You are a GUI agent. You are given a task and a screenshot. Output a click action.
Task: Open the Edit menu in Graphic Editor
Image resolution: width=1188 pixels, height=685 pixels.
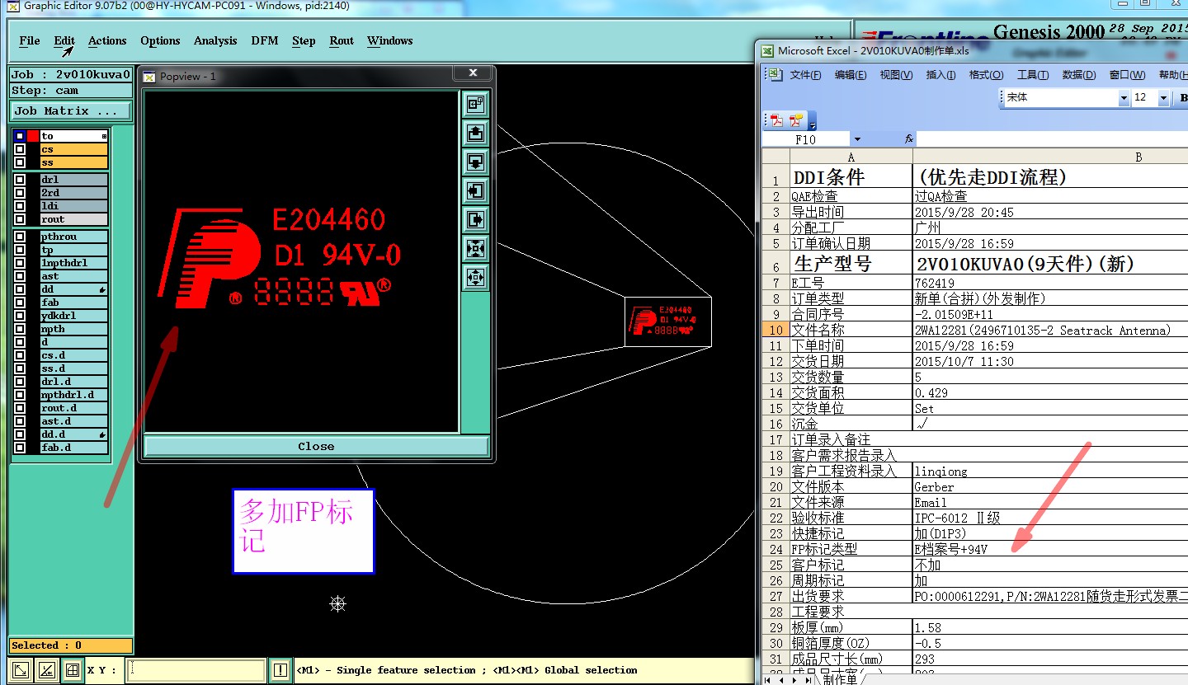[x=64, y=40]
